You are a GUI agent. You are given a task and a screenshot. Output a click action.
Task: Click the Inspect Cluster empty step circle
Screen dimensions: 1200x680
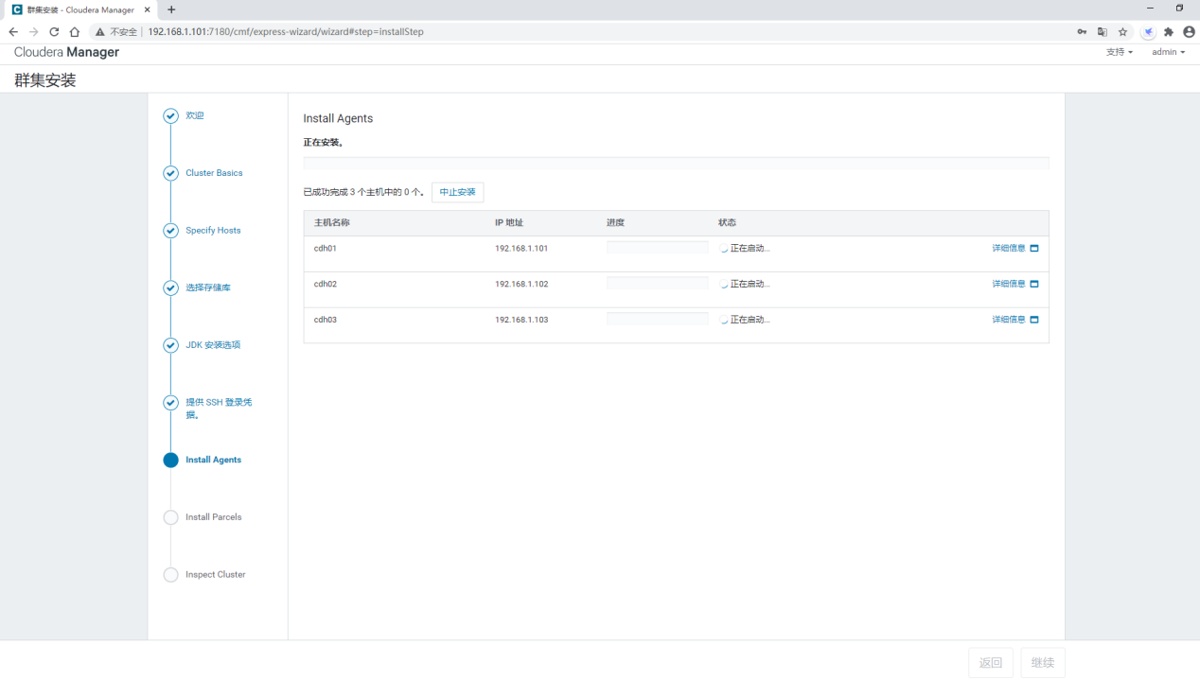click(x=170, y=575)
